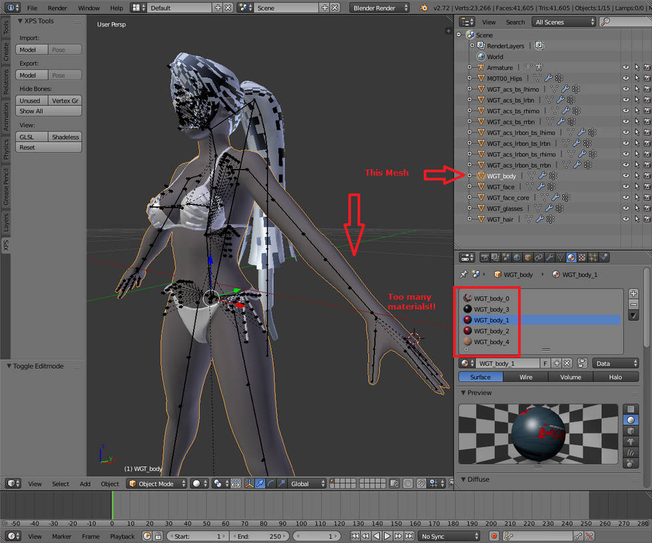Open the File menu
Image resolution: width=652 pixels, height=543 pixels.
point(32,8)
